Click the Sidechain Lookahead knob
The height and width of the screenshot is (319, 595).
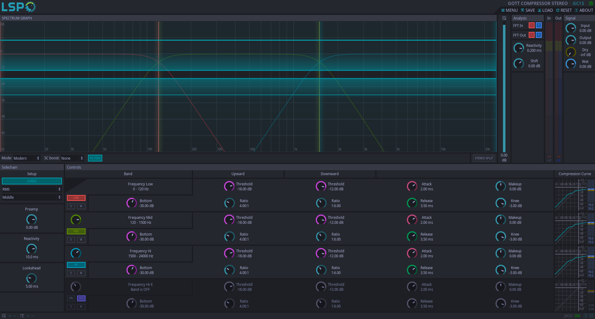coord(32,278)
